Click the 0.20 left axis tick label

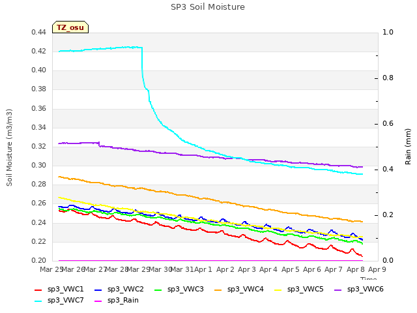click(x=39, y=261)
